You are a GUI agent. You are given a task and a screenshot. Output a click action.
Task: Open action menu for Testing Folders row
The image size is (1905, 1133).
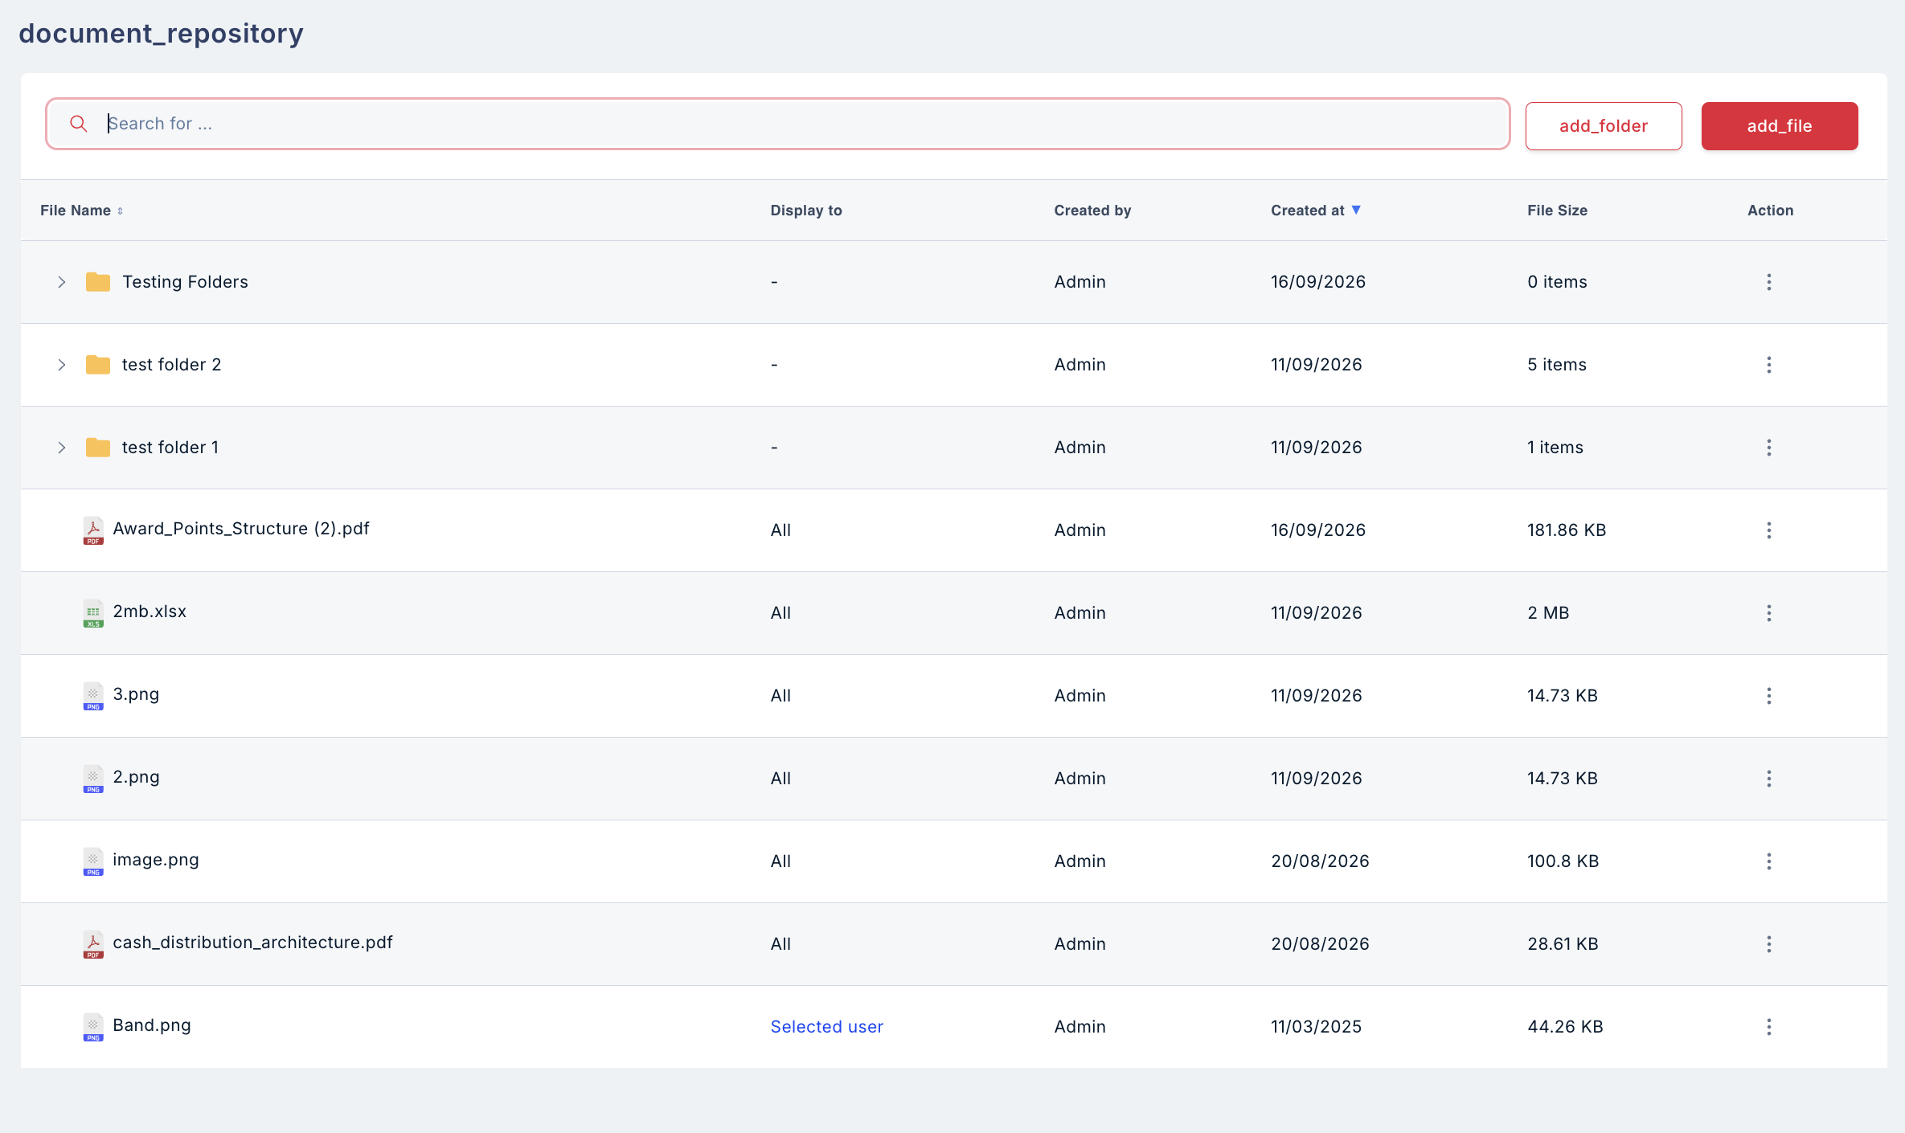click(1769, 282)
